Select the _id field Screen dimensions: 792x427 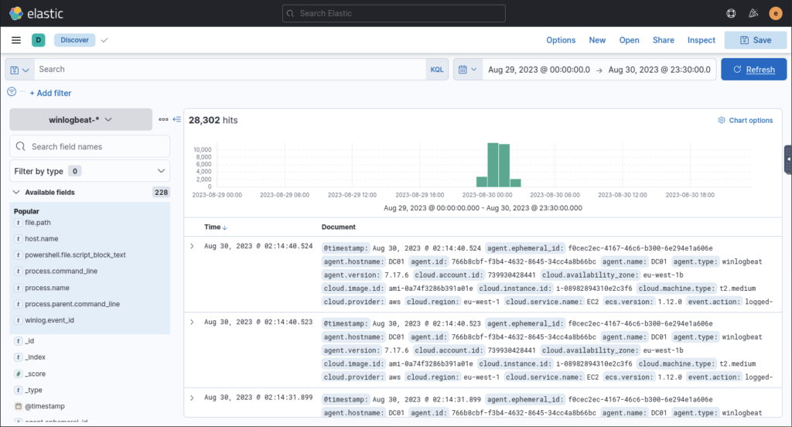[29, 340]
